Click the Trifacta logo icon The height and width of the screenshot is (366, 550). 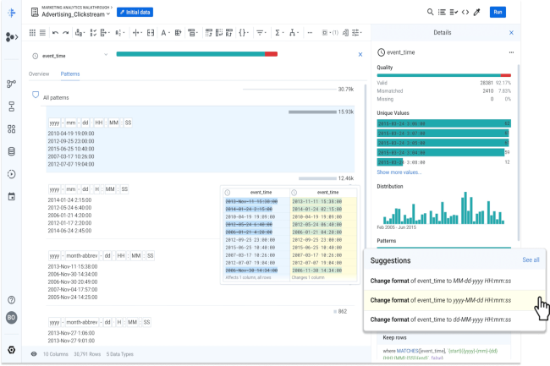[12, 13]
